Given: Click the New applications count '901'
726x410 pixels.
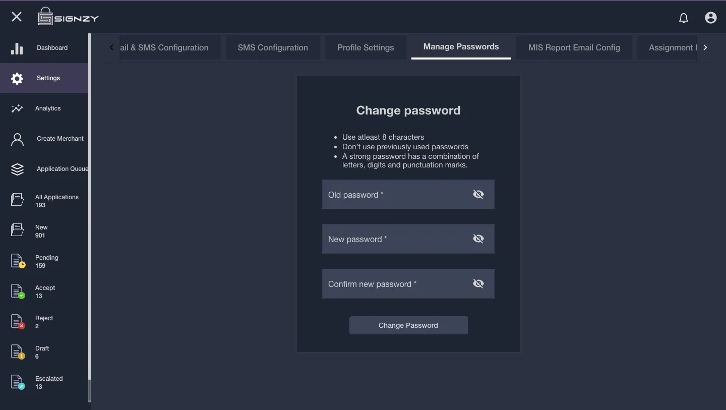Looking at the screenshot, I should (40, 236).
